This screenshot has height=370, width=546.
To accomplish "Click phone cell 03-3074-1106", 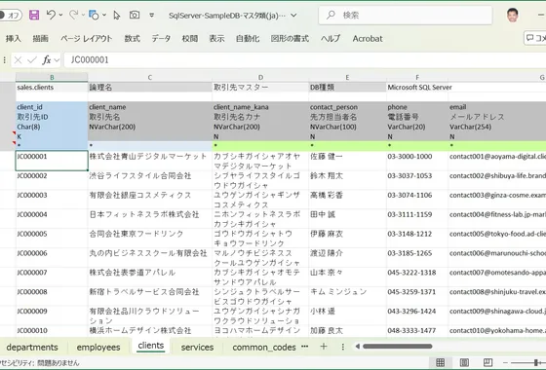I will (417, 200).
